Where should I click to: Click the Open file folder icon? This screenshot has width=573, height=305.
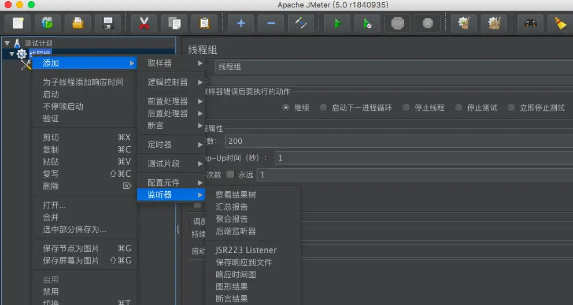coord(78,23)
